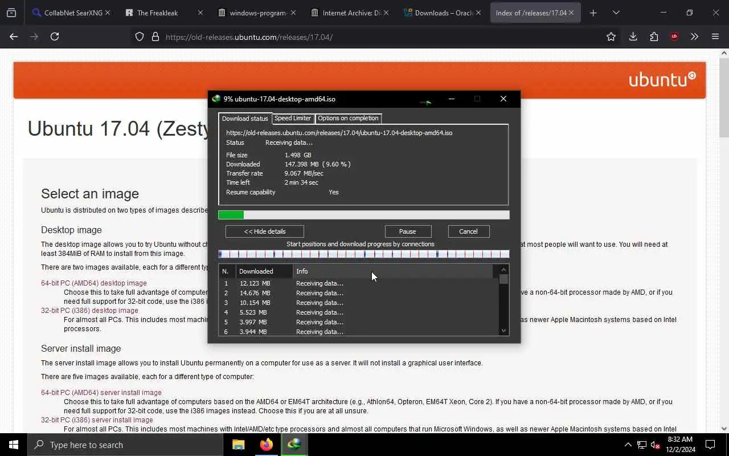Show more toolbar tools via the chevrons icon
The width and height of the screenshot is (729, 456).
[694, 36]
